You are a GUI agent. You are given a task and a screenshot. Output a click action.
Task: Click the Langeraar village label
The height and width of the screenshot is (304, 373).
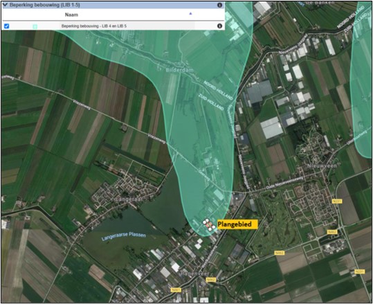click(x=129, y=199)
